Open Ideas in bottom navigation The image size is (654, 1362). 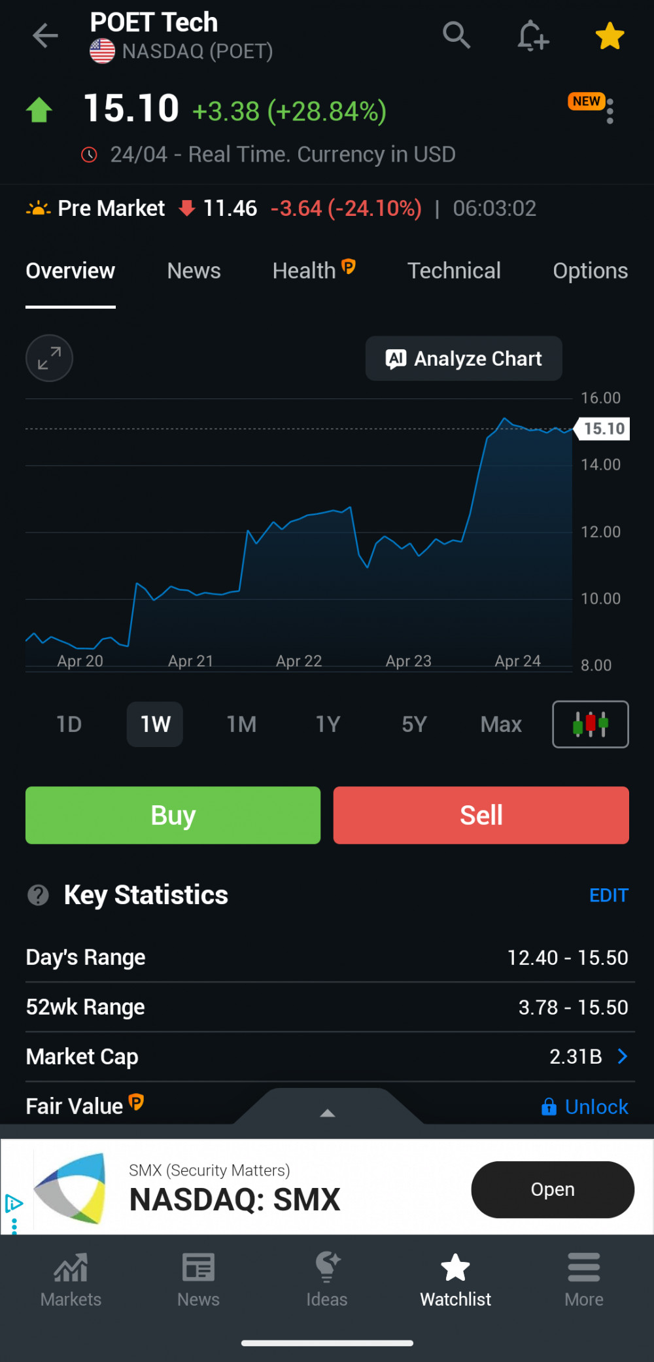coord(327,1280)
